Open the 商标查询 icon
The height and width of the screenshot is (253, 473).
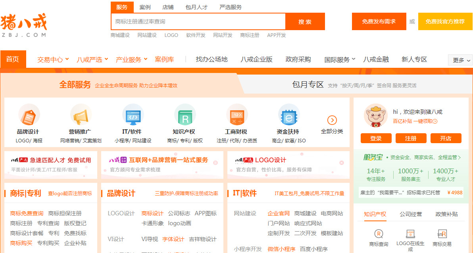point(379,234)
